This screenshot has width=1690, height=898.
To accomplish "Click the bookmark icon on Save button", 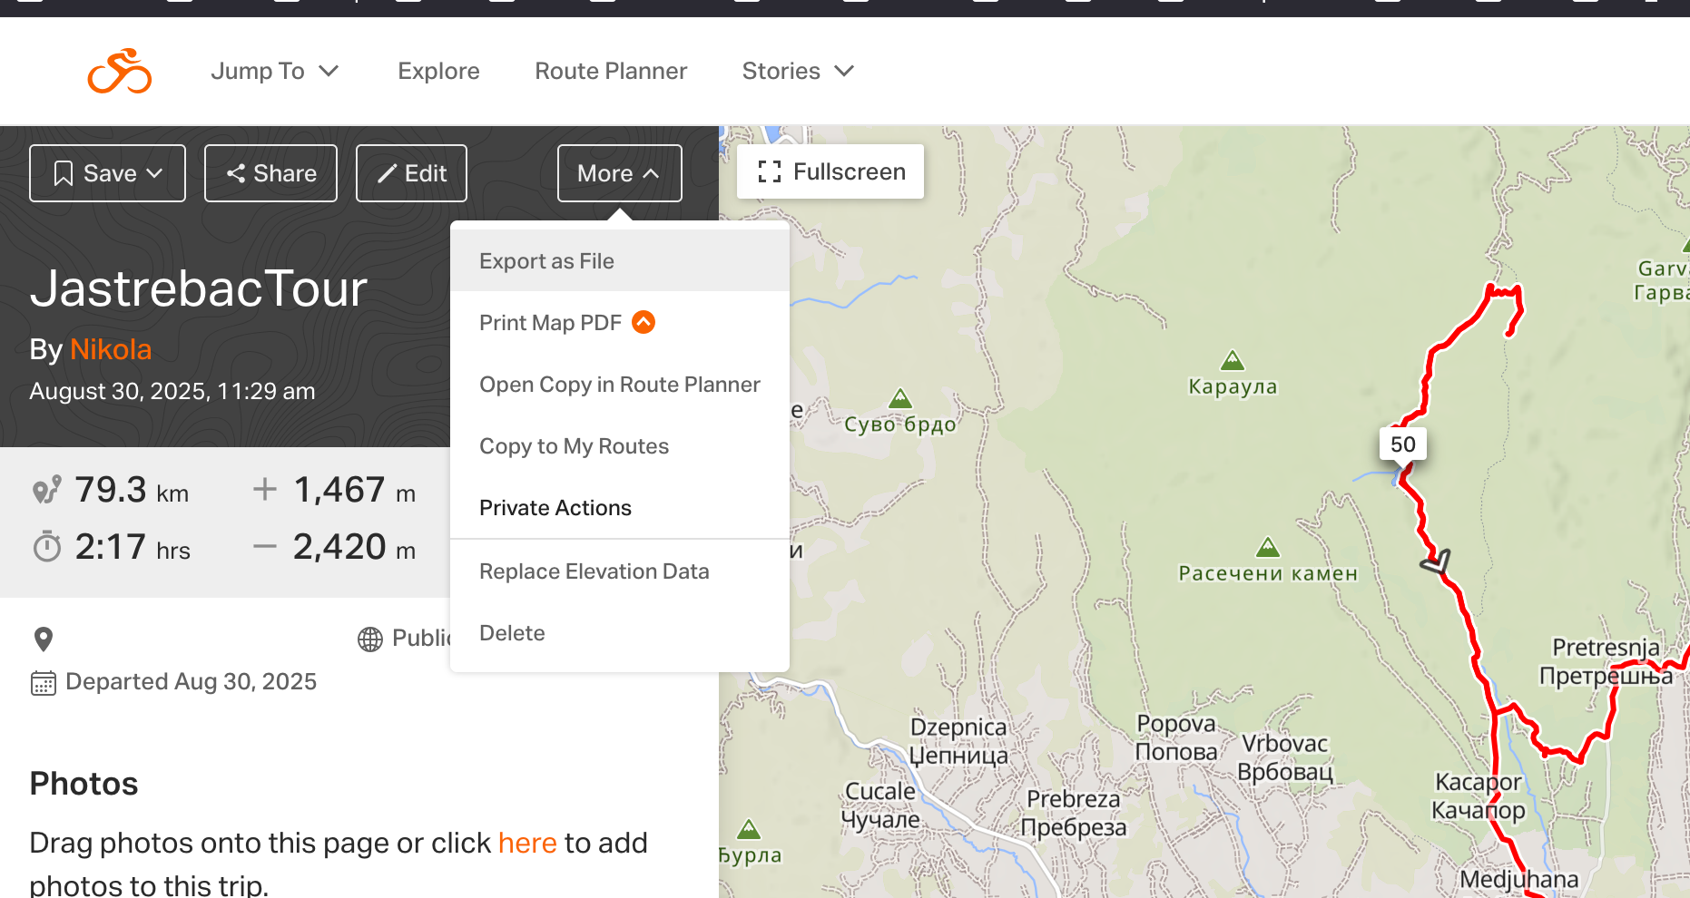I will (63, 173).
